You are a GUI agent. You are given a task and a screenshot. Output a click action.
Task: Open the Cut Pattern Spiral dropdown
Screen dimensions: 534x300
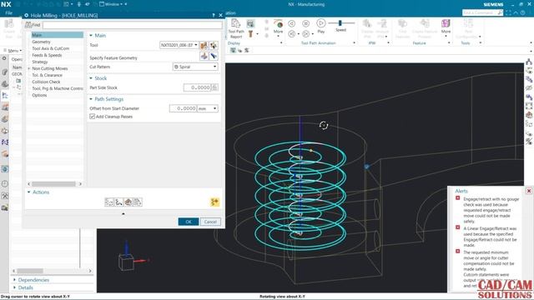coord(195,67)
